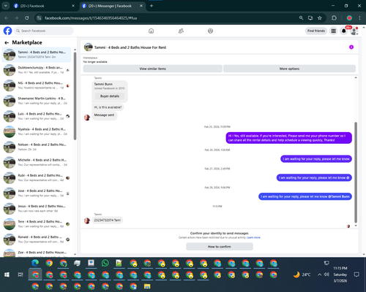Click chat header title Tammi 4 Beds listing
The width and height of the screenshot is (366, 292).
130,47
